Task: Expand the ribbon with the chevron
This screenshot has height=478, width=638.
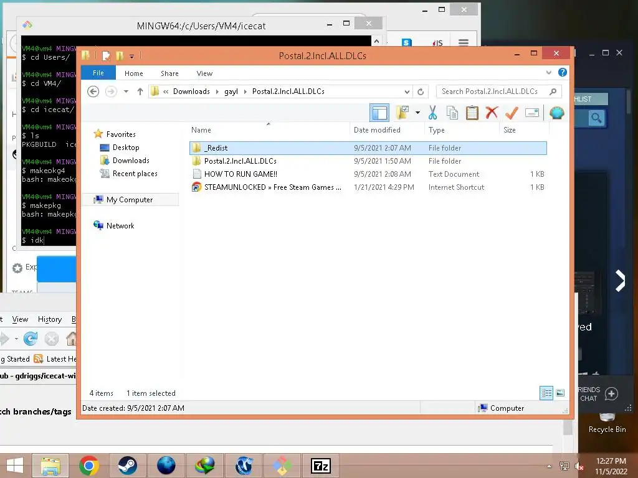Action: point(548,73)
